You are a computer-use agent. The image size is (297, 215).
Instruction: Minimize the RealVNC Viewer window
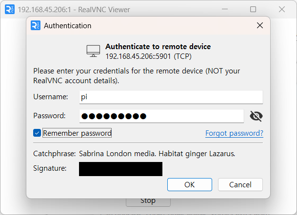point(225,9)
